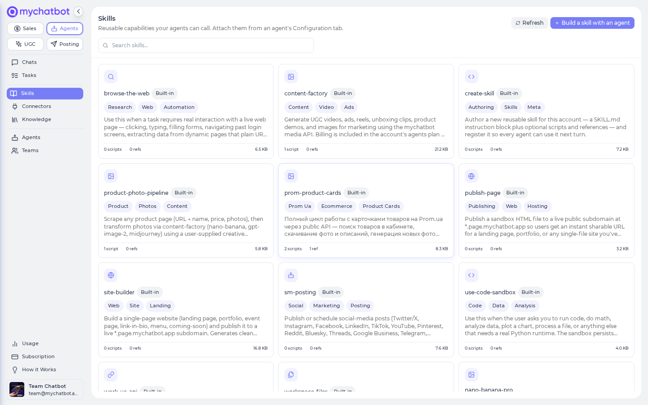Click the Built-in badge on content-factory
648x405 pixels.
[x=343, y=94]
